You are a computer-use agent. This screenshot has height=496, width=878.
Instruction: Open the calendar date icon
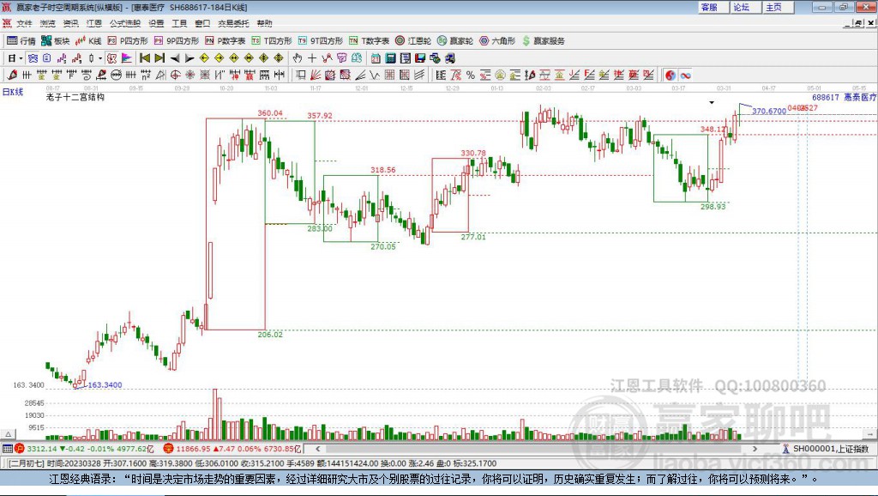coord(376,58)
